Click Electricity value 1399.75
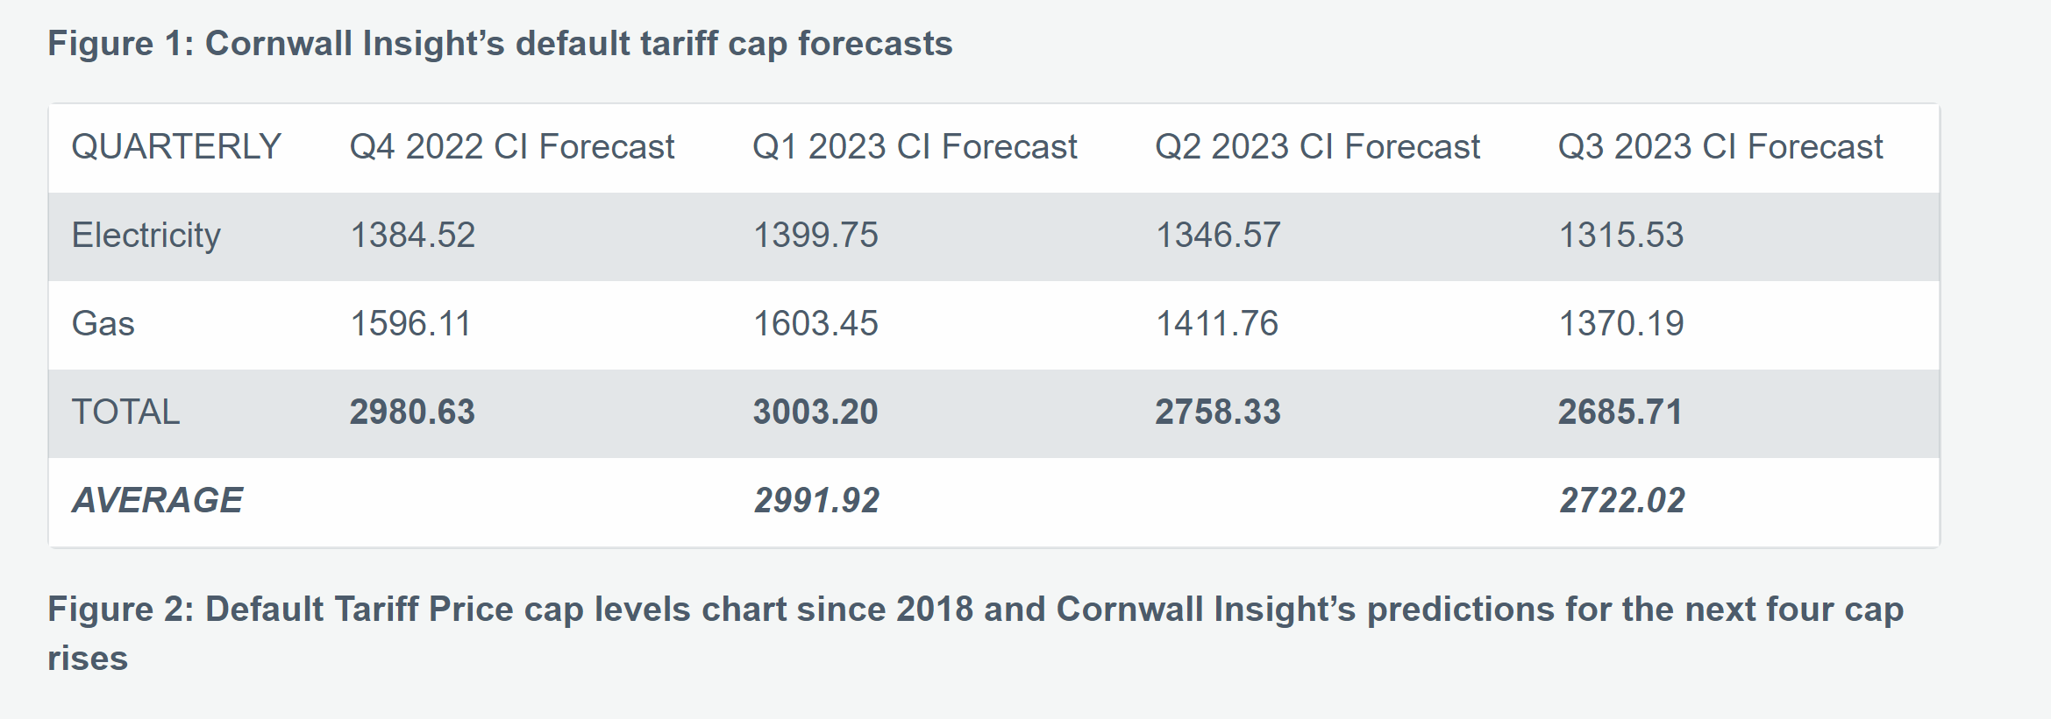 coord(815,236)
